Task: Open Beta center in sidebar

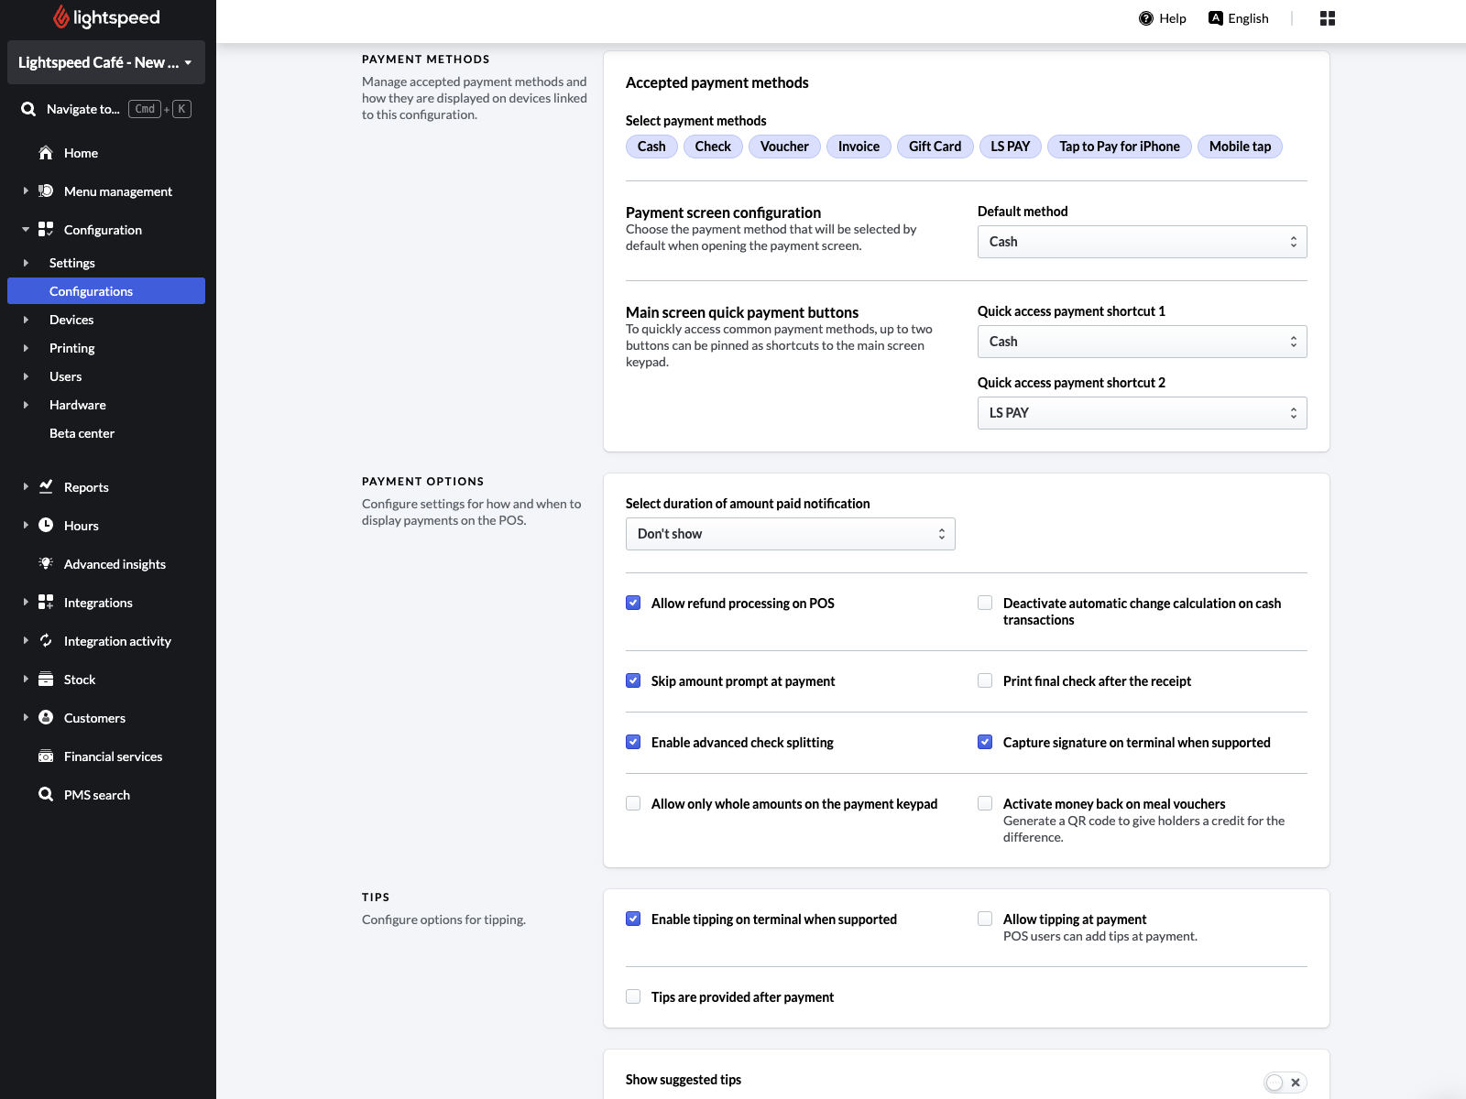Action: click(82, 433)
